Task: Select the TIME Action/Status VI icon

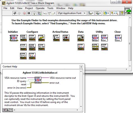Action: pyautogui.click(x=56, y=38)
